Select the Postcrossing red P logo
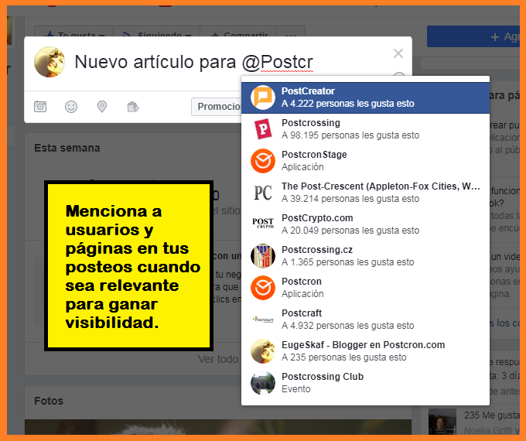The image size is (526, 441). (263, 129)
